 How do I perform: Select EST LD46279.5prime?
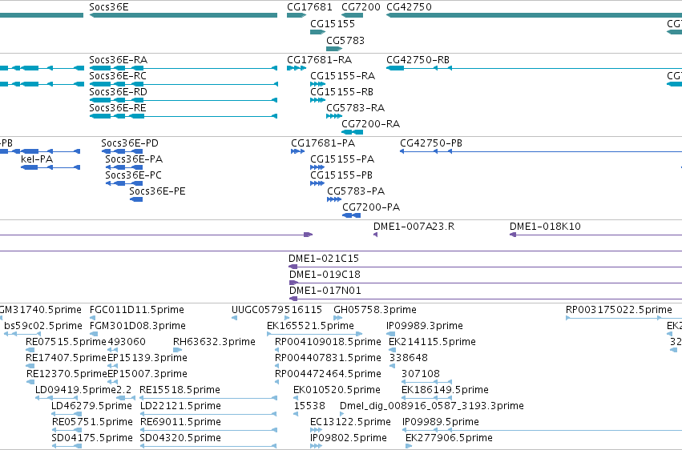pos(66,415)
